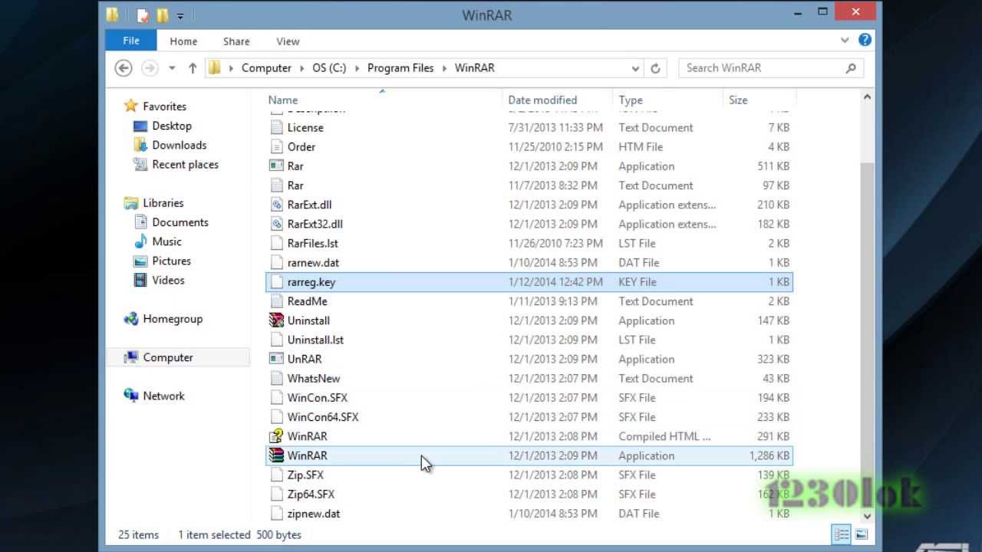Switch to large icons view in status bar
This screenshot has height=552, width=982.
coord(861,534)
